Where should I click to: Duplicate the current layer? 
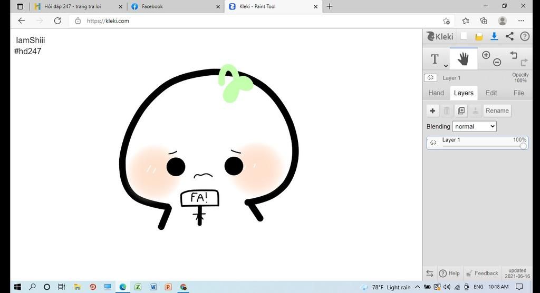(461, 110)
